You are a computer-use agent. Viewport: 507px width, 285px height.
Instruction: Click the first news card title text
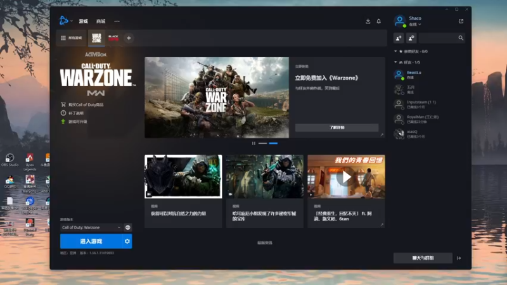(179, 213)
